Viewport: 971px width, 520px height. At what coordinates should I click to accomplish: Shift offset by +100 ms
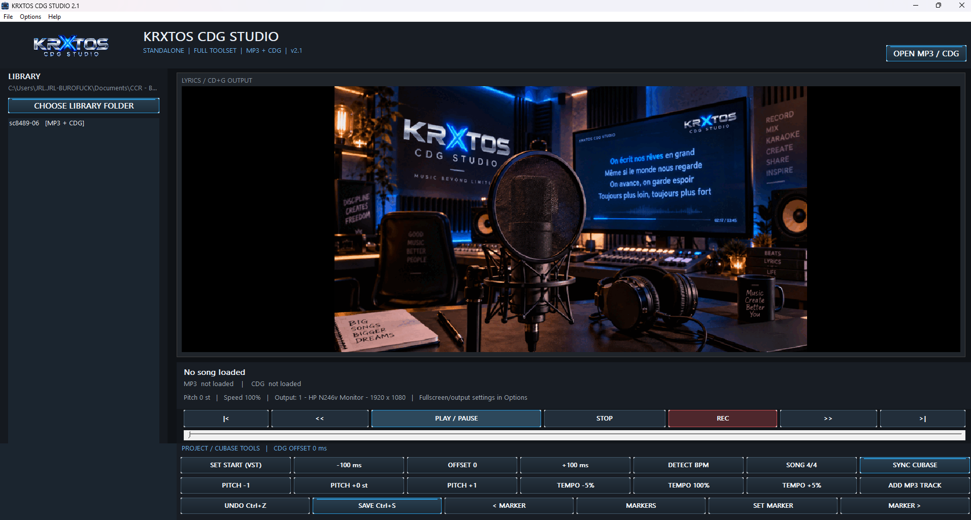pos(575,465)
